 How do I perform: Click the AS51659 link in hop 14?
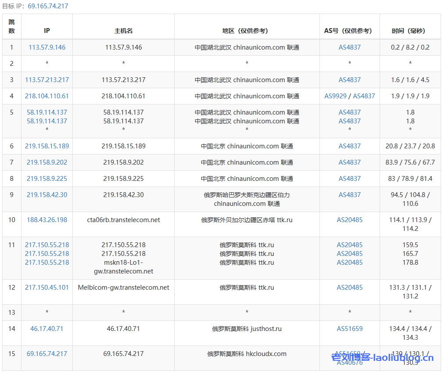point(350,328)
